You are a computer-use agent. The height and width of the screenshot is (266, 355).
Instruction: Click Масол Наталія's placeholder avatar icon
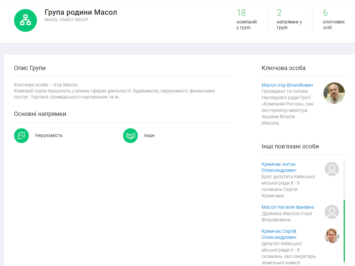(x=332, y=212)
